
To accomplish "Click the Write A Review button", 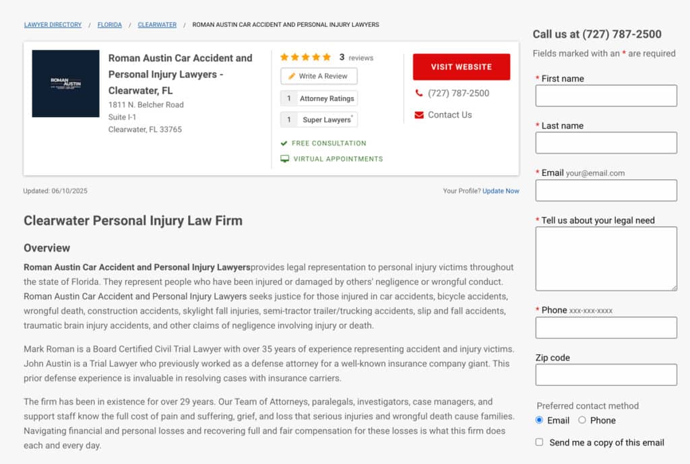I will [319, 76].
